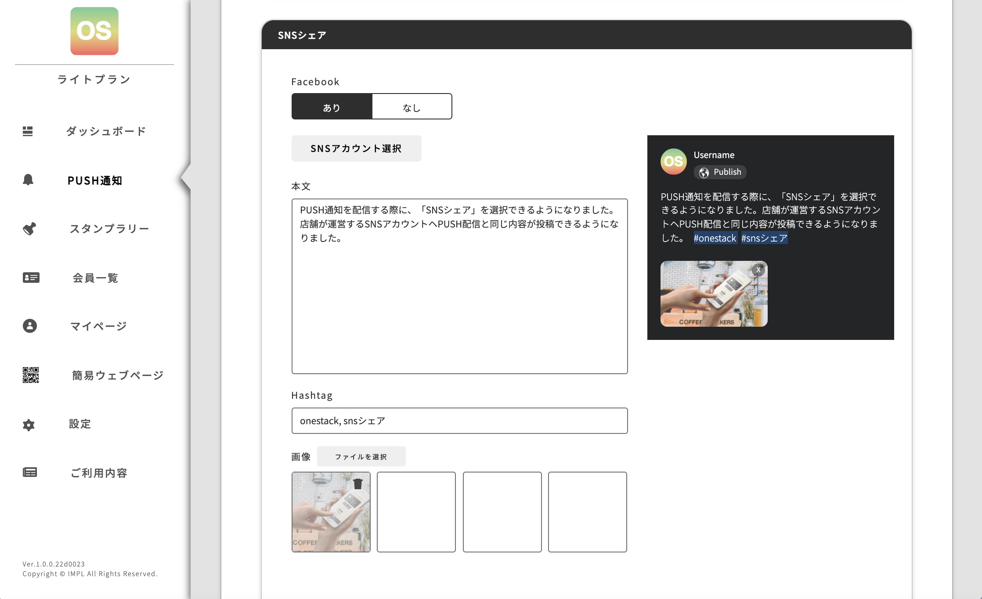The height and width of the screenshot is (599, 982).
Task: Click the SNSアカウント選択 button
Action: (x=356, y=148)
